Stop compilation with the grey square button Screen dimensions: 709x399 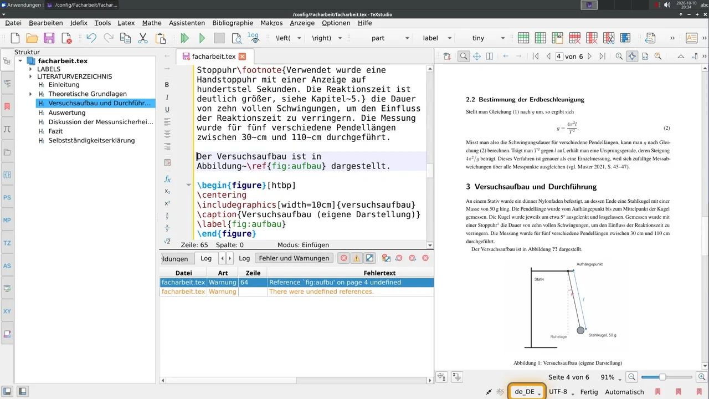[219, 38]
